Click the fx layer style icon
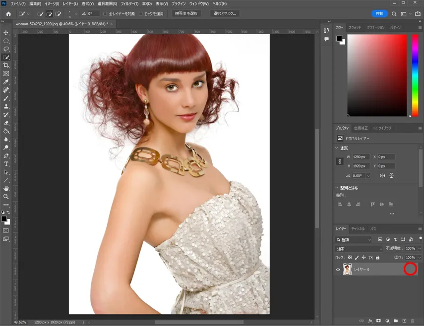 (x=370, y=321)
